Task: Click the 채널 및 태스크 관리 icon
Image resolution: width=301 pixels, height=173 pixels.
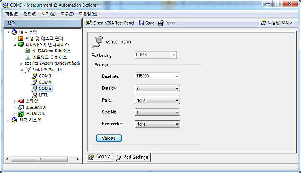Action: coord(21,38)
